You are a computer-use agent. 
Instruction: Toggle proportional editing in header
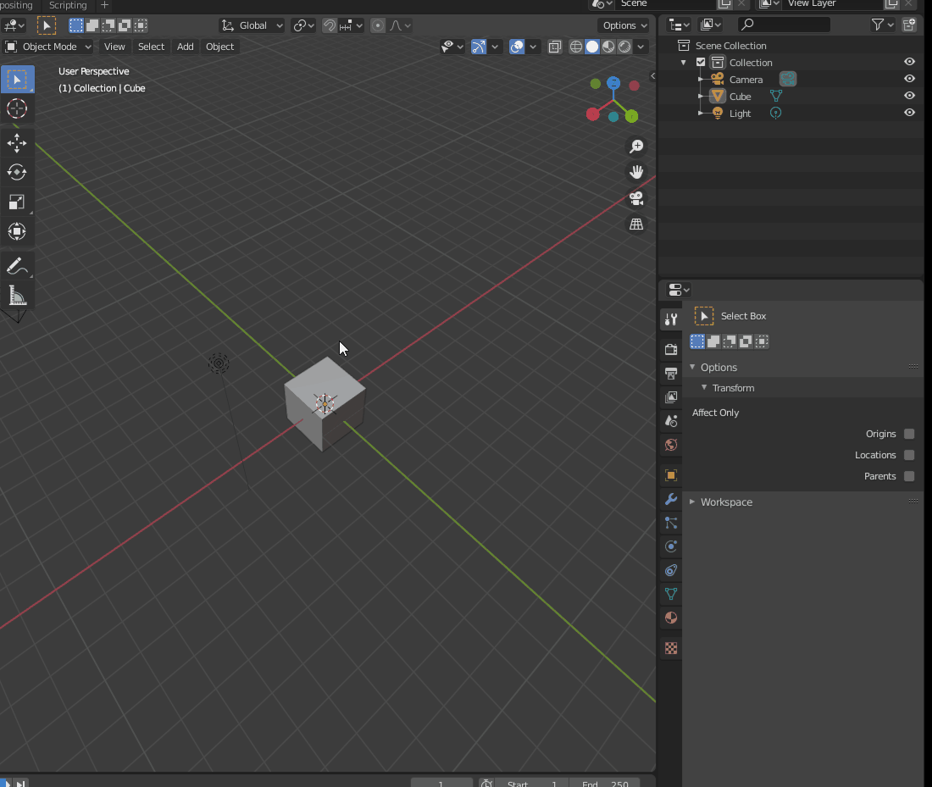(x=377, y=25)
